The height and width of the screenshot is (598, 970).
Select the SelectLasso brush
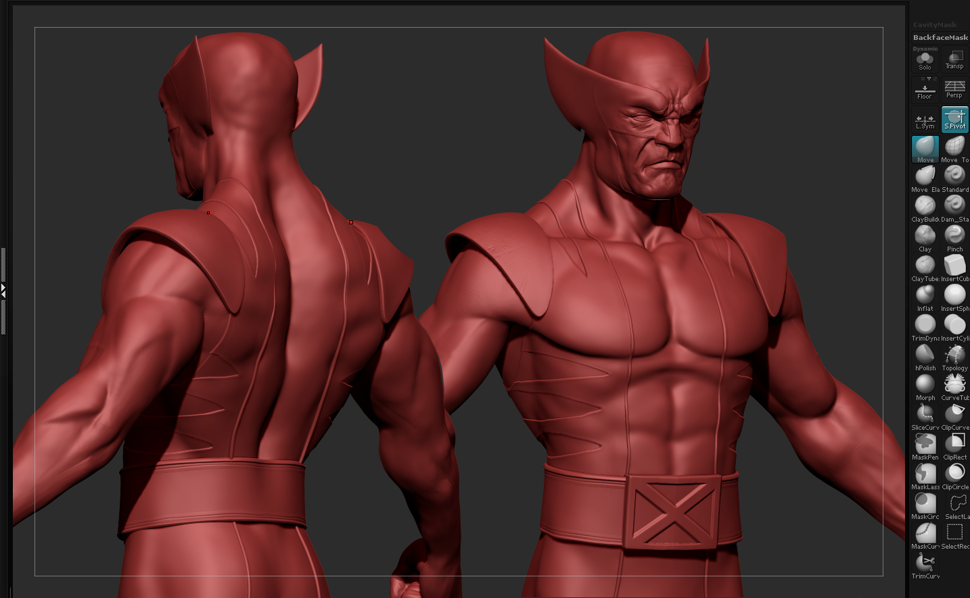click(954, 506)
